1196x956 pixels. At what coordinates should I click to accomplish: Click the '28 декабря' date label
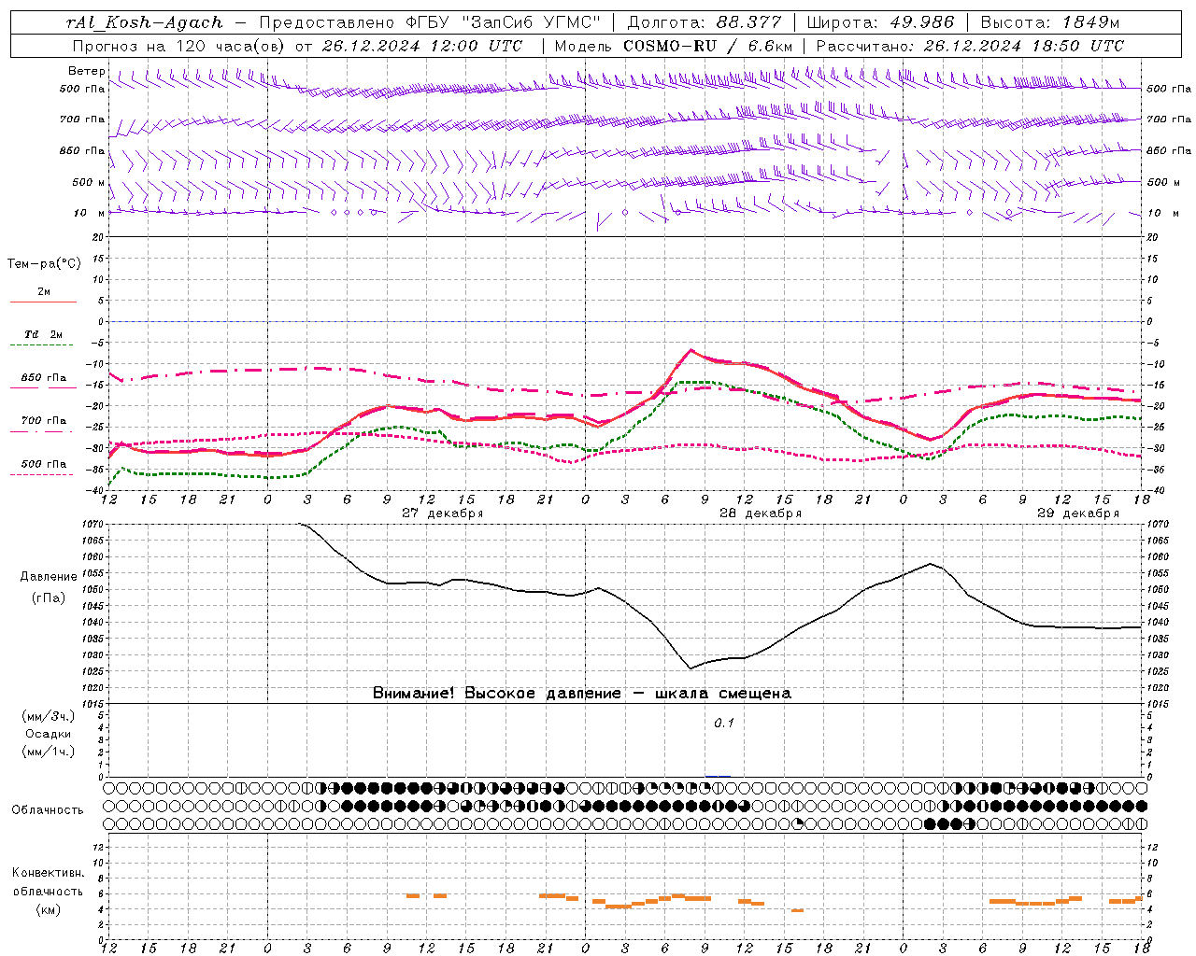(x=760, y=513)
